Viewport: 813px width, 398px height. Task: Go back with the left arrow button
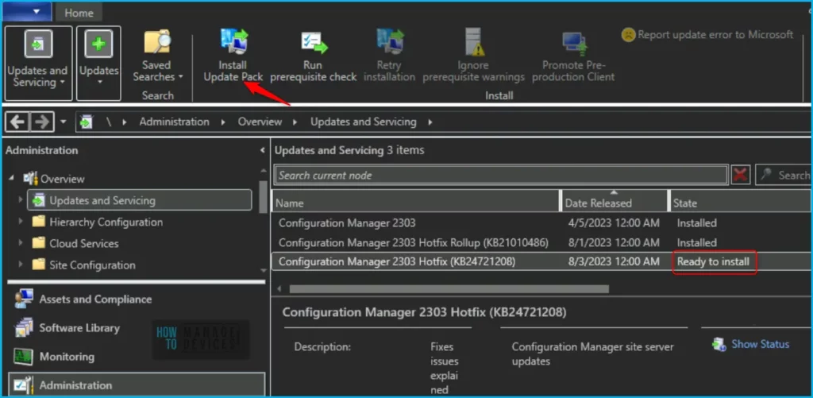(17, 122)
